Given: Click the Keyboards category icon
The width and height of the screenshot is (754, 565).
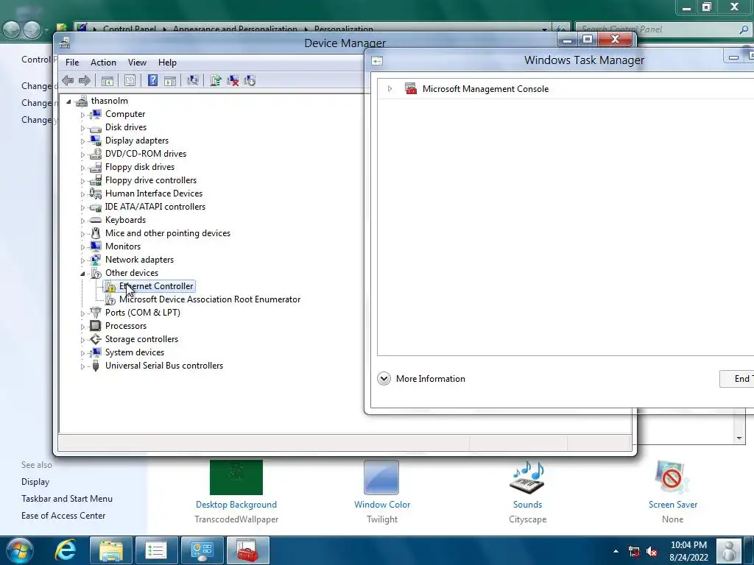Looking at the screenshot, I should 96,220.
